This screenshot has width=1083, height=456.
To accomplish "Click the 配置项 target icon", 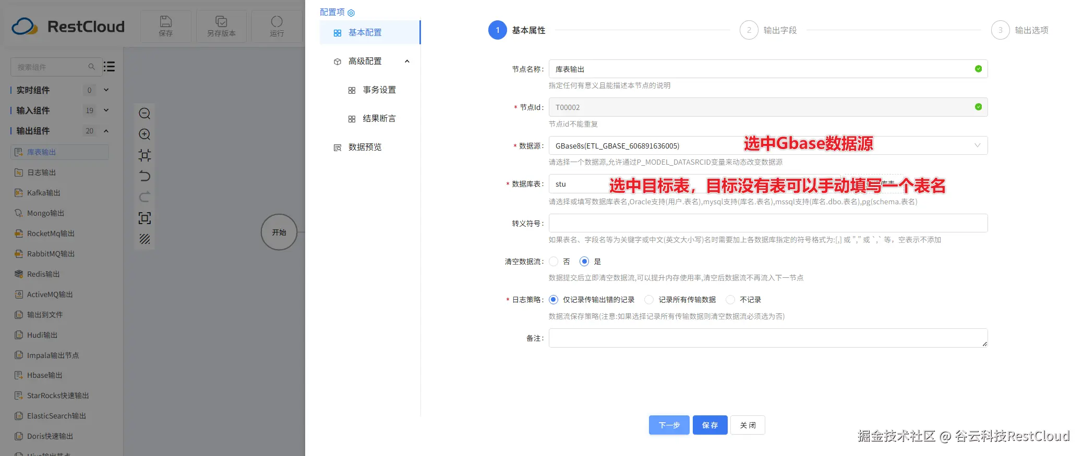I will pos(351,13).
